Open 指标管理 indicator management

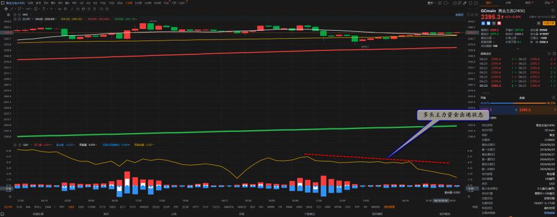point(389,207)
